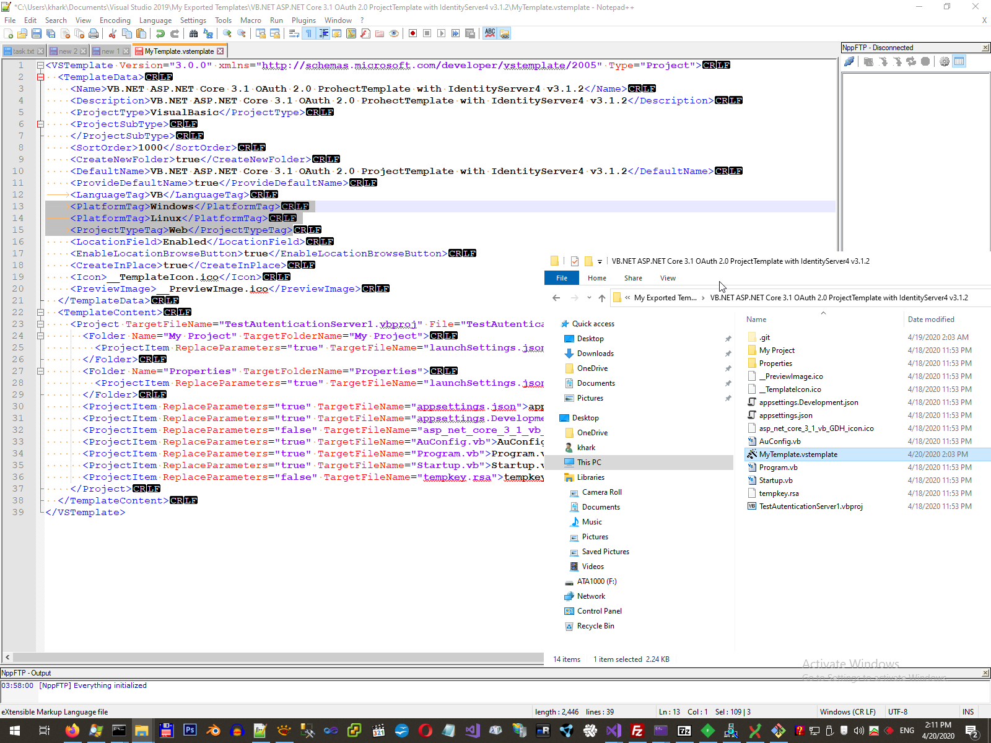991x743 pixels.
Task: Open the Windows Start menu
Action: coord(15,731)
